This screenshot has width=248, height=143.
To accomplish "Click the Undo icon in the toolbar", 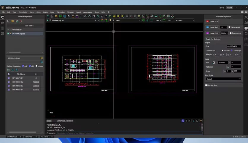I will (x=48, y=16).
